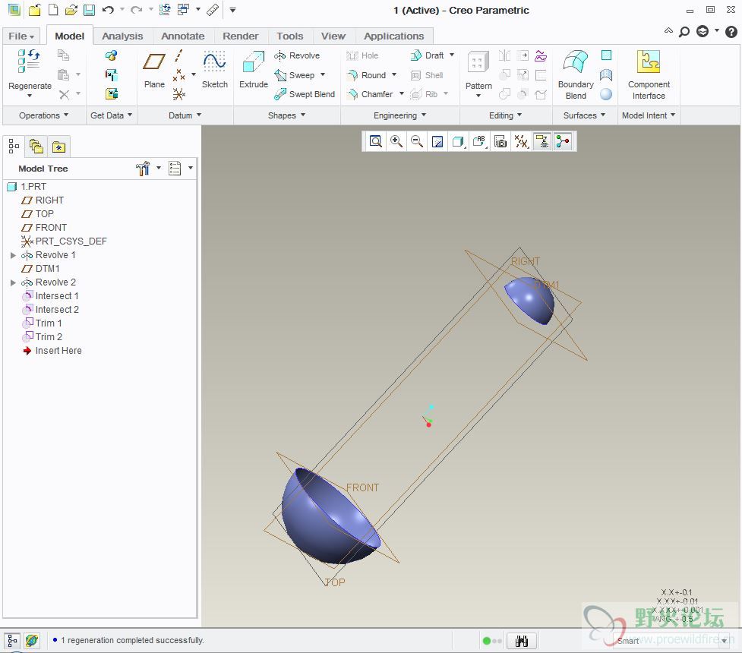Open the Render tab
Viewport: 742px width, 653px height.
click(241, 36)
